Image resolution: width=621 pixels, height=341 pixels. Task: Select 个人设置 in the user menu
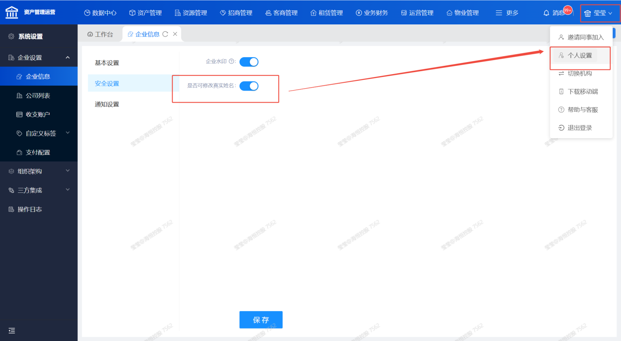tap(579, 55)
